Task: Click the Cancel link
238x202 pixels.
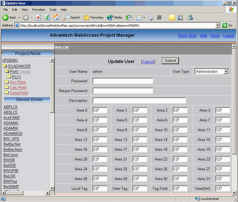Action: (x=148, y=62)
